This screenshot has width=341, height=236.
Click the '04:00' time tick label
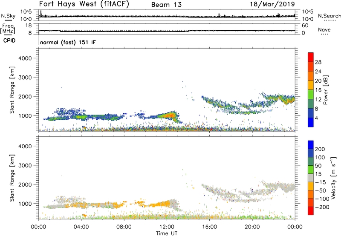pos(81,227)
